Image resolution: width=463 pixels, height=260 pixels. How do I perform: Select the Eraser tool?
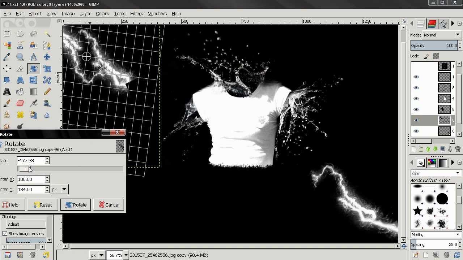20,104
